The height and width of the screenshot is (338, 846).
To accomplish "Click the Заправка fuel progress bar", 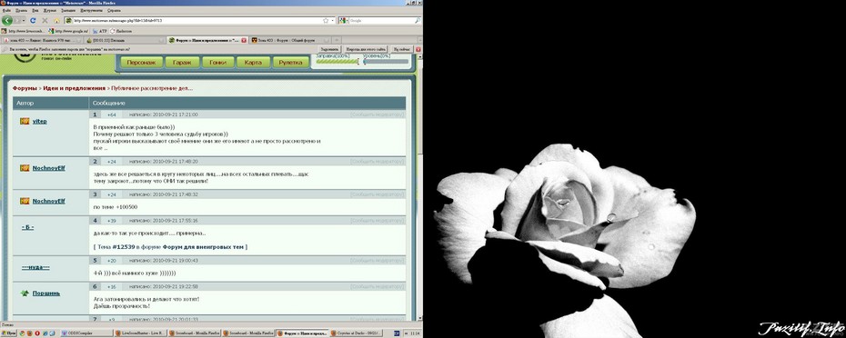I will coord(337,62).
